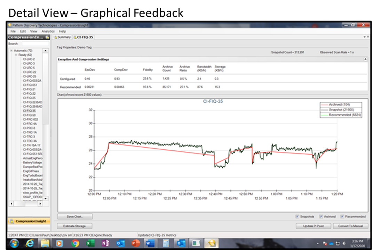Click the recommended Archive Count 85,171

tap(167, 87)
